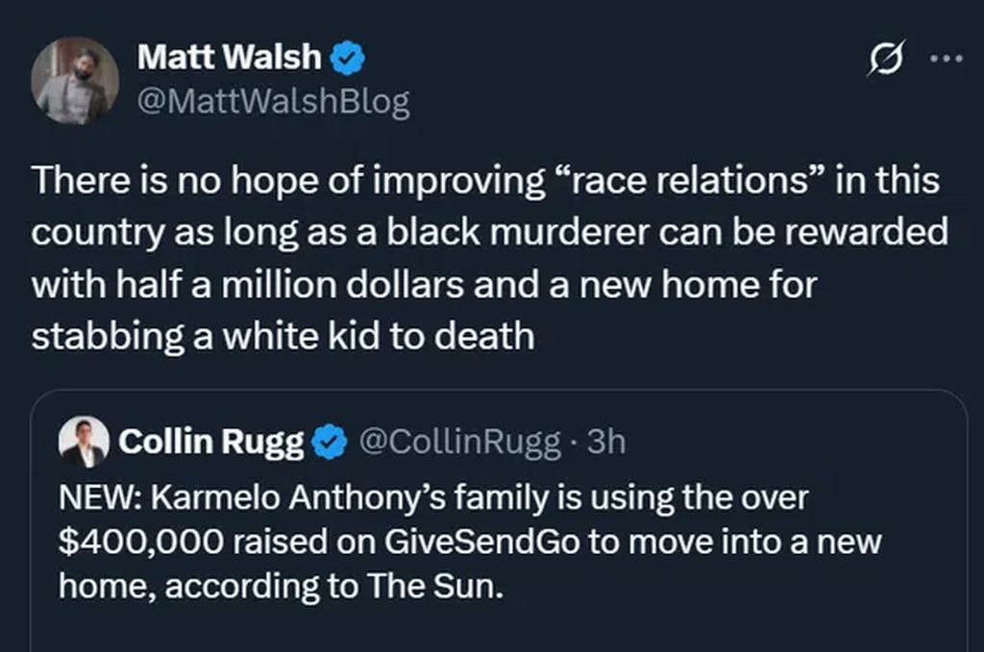Click "stabbing a white kid to death" line
The width and height of the screenshot is (984, 652).
point(283,336)
